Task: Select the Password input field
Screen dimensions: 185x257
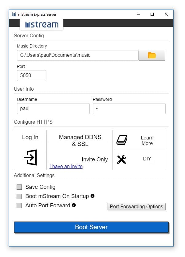Action: [x=129, y=109]
